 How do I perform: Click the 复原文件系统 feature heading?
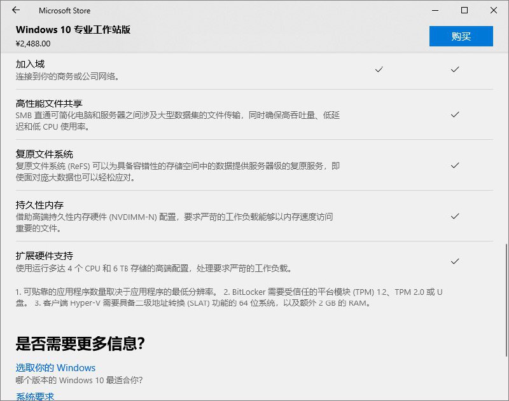click(x=45, y=154)
